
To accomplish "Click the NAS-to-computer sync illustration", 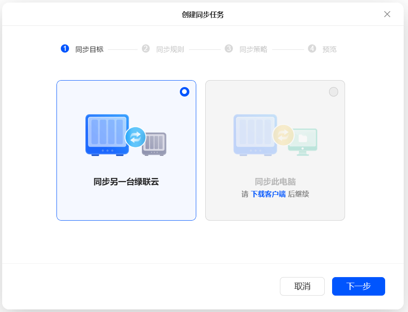I will pyautogui.click(x=275, y=135).
